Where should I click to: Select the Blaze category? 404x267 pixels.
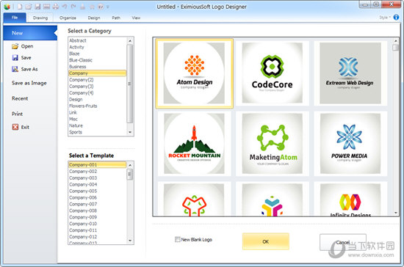pyautogui.click(x=98, y=54)
